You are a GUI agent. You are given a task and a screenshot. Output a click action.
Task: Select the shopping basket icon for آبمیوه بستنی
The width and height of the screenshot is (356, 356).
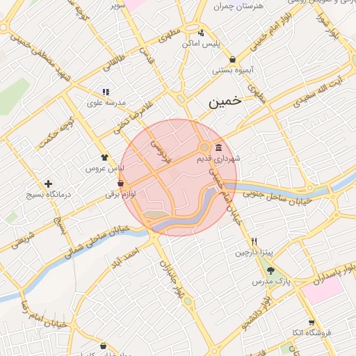(232, 60)
